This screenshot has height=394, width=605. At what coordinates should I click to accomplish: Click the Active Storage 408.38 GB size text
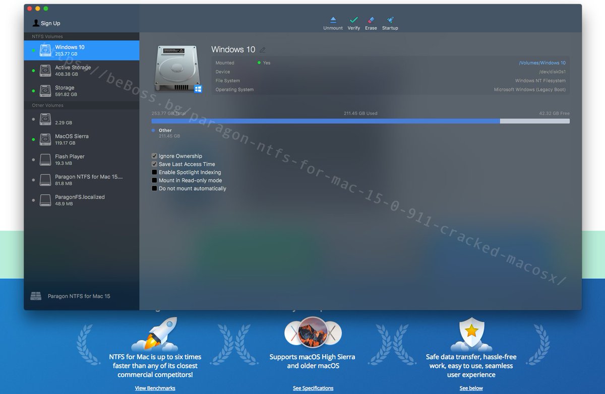(67, 74)
